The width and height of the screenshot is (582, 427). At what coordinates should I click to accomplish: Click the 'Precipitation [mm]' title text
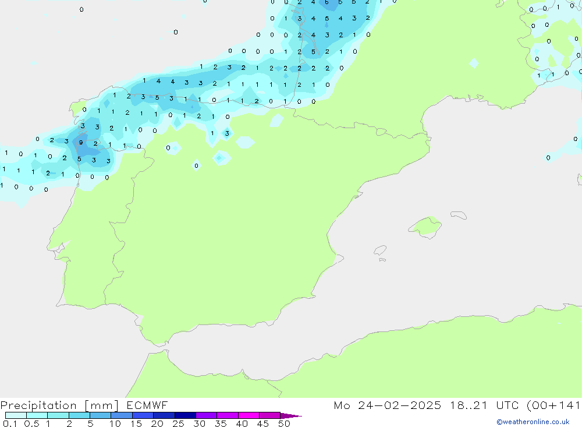pyautogui.click(x=59, y=405)
